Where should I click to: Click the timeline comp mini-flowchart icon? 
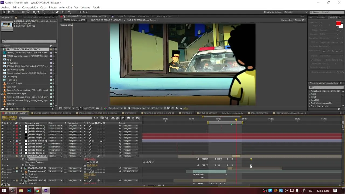[x=96, y=118]
